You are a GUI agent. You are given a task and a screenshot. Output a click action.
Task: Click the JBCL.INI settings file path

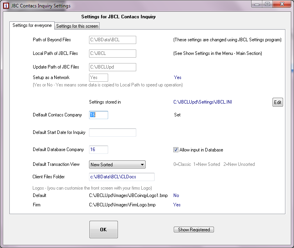205,102
